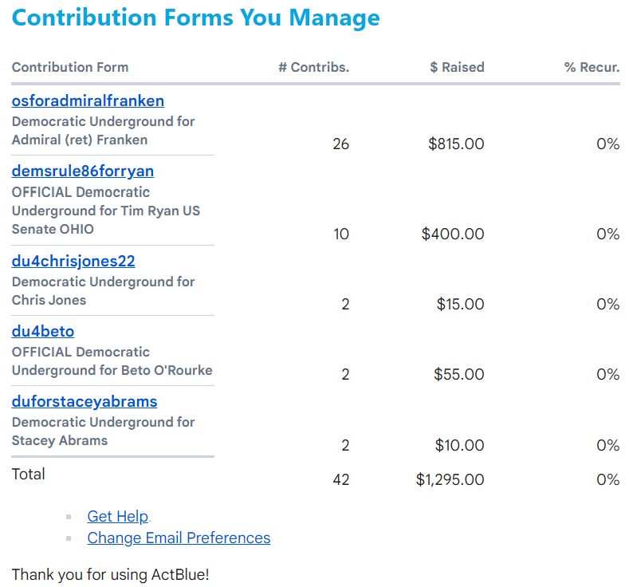
Task: Click the Get Help link
Action: (x=118, y=517)
